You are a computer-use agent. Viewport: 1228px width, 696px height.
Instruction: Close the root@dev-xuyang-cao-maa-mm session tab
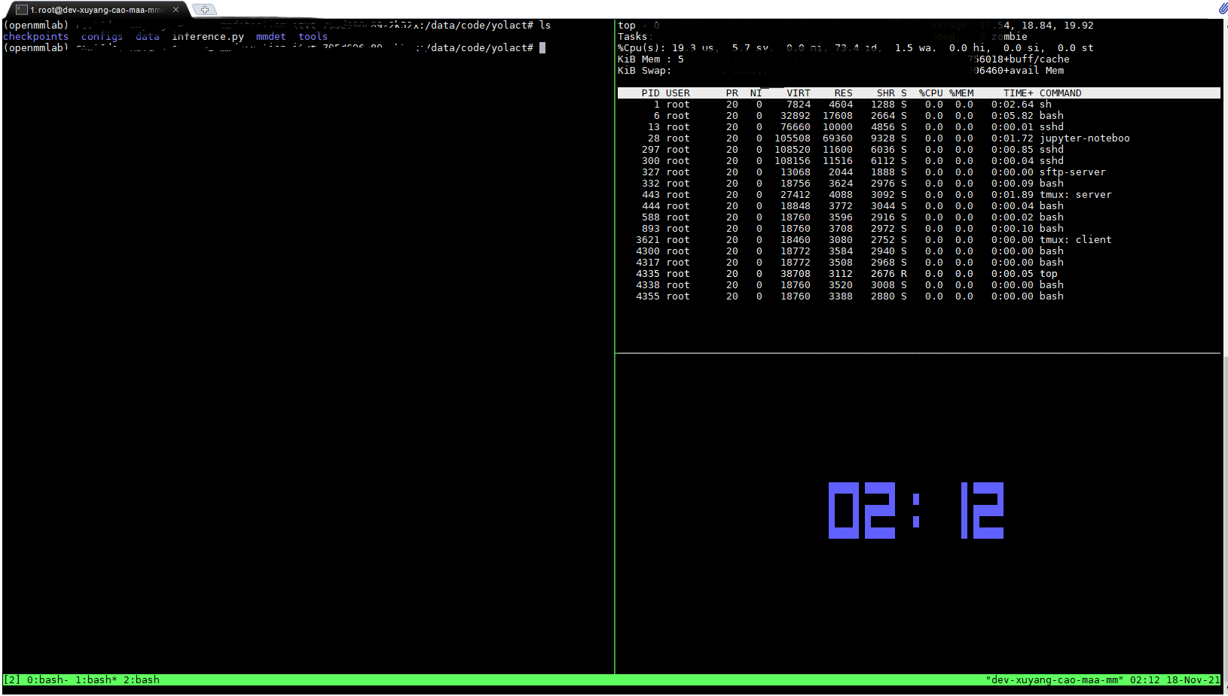pyautogui.click(x=176, y=10)
